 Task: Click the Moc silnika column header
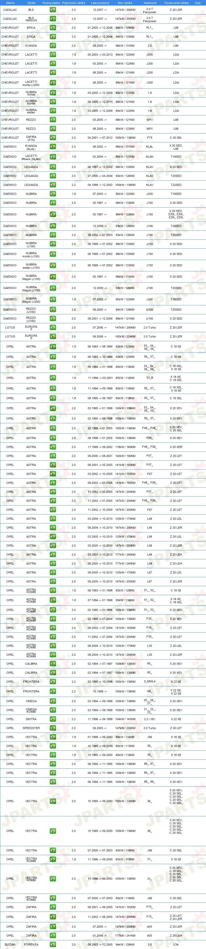point(125,3)
